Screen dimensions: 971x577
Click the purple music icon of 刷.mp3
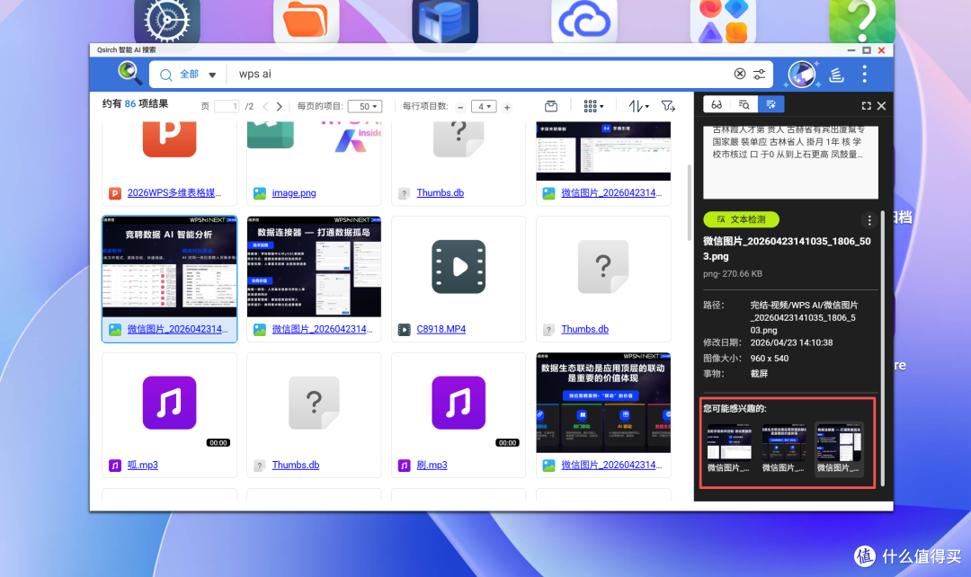(459, 403)
